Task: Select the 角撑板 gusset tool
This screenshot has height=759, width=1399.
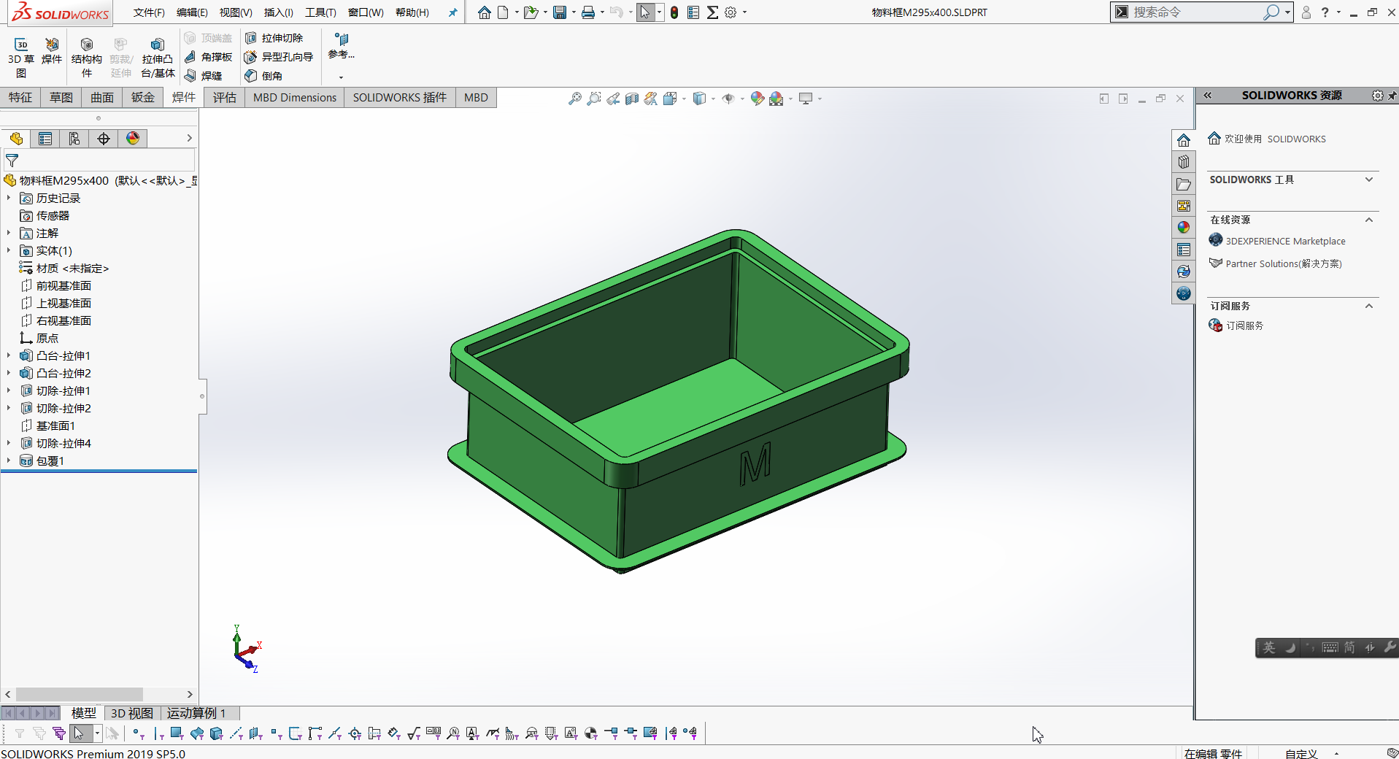Action: click(208, 57)
